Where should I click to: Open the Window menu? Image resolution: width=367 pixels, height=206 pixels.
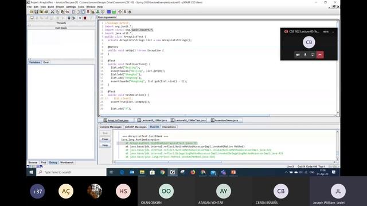pos(91,7)
